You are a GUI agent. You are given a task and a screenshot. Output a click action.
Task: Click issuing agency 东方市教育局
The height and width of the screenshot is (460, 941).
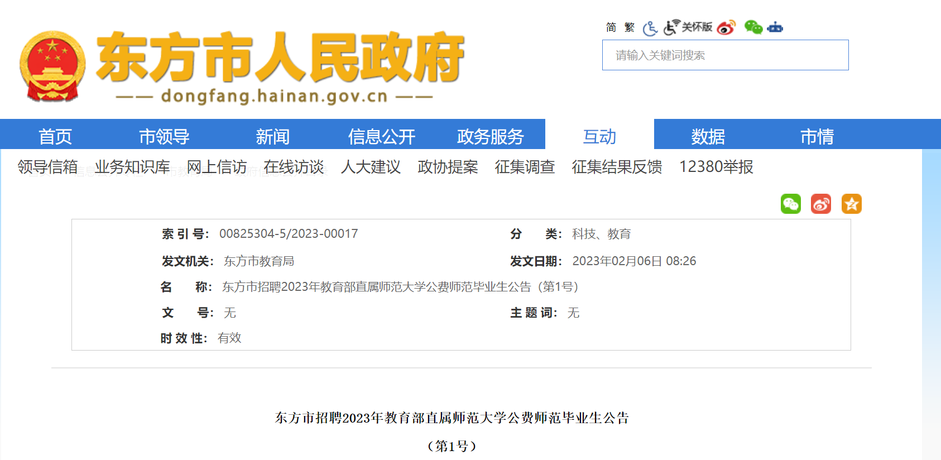[259, 261]
